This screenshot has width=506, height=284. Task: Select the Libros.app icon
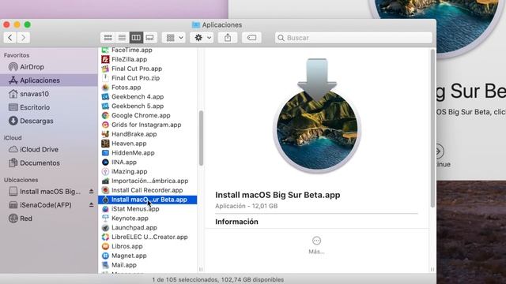coord(105,246)
